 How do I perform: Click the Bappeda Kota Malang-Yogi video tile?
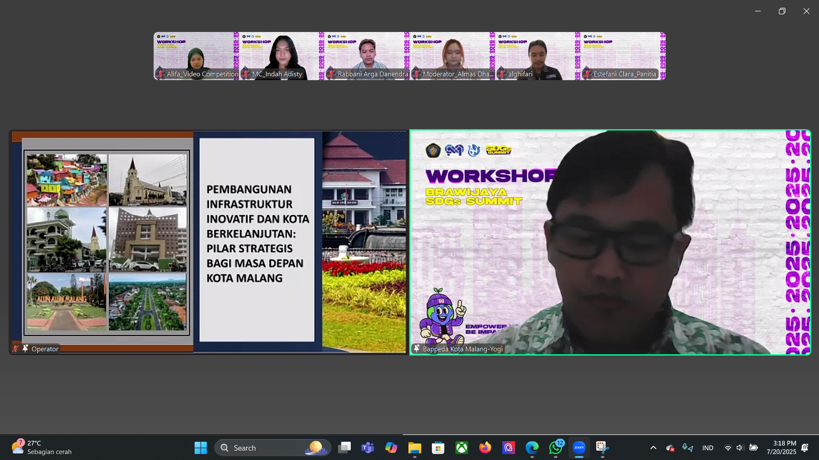point(610,242)
